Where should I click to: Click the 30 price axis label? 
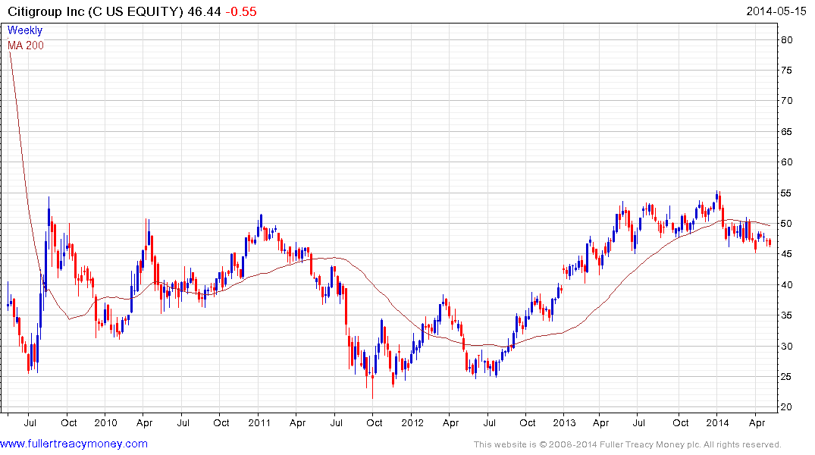coord(786,346)
